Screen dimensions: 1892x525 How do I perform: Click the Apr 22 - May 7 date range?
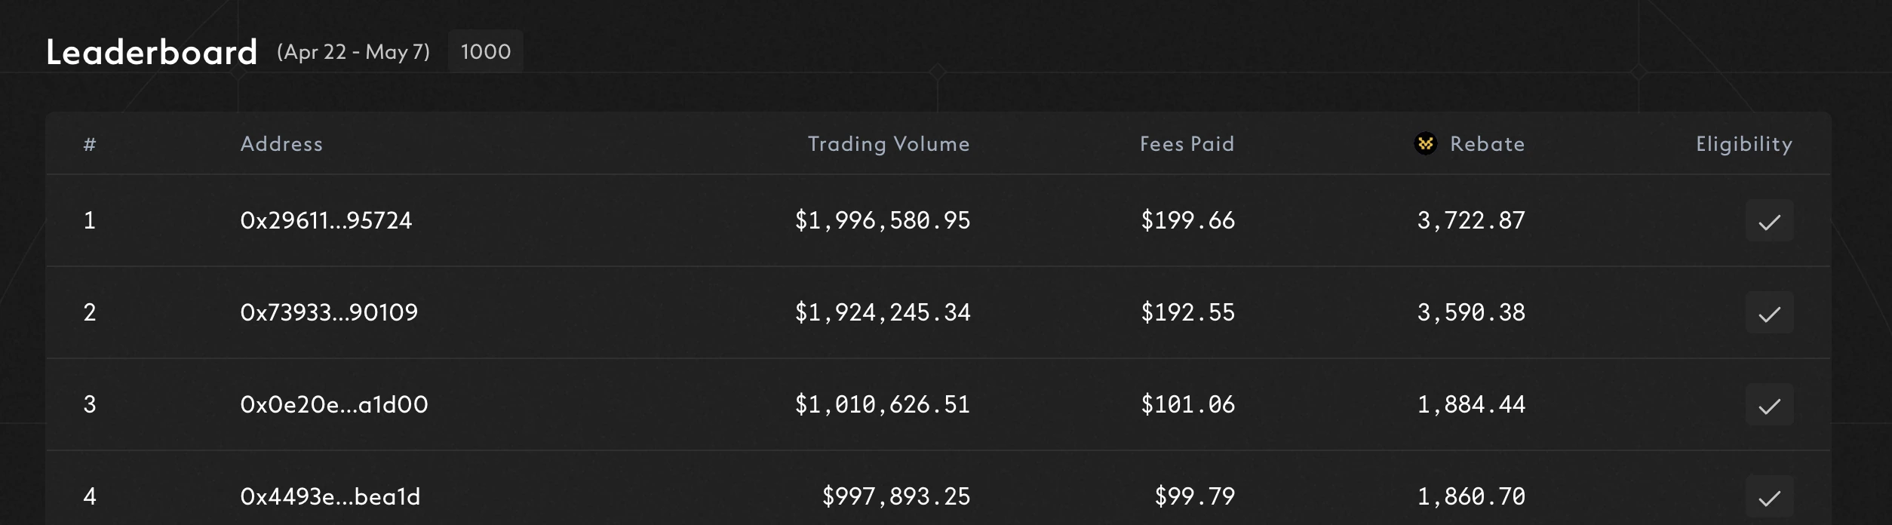coord(353,52)
